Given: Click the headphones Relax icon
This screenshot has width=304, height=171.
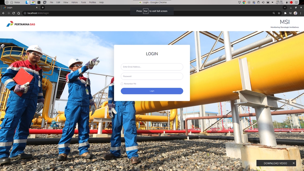Looking at the screenshot, I should click(12, 2).
